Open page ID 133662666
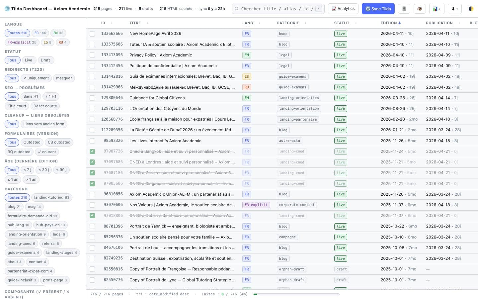The width and height of the screenshot is (478, 299). pyautogui.click(x=113, y=33)
